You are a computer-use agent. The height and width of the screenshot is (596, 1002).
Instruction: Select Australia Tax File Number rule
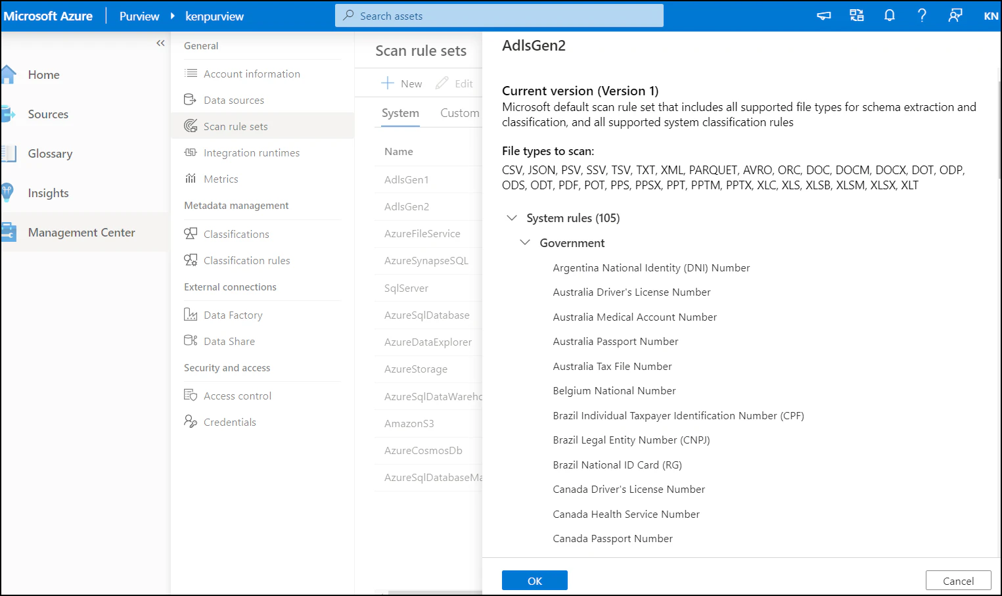click(612, 366)
